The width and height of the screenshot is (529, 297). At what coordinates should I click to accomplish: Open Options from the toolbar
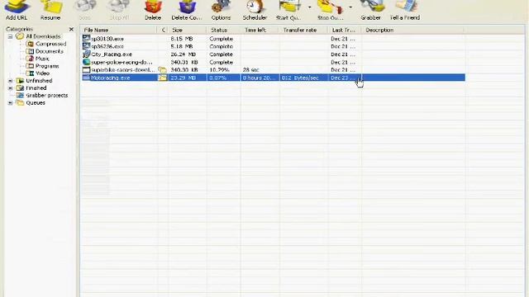click(x=221, y=10)
